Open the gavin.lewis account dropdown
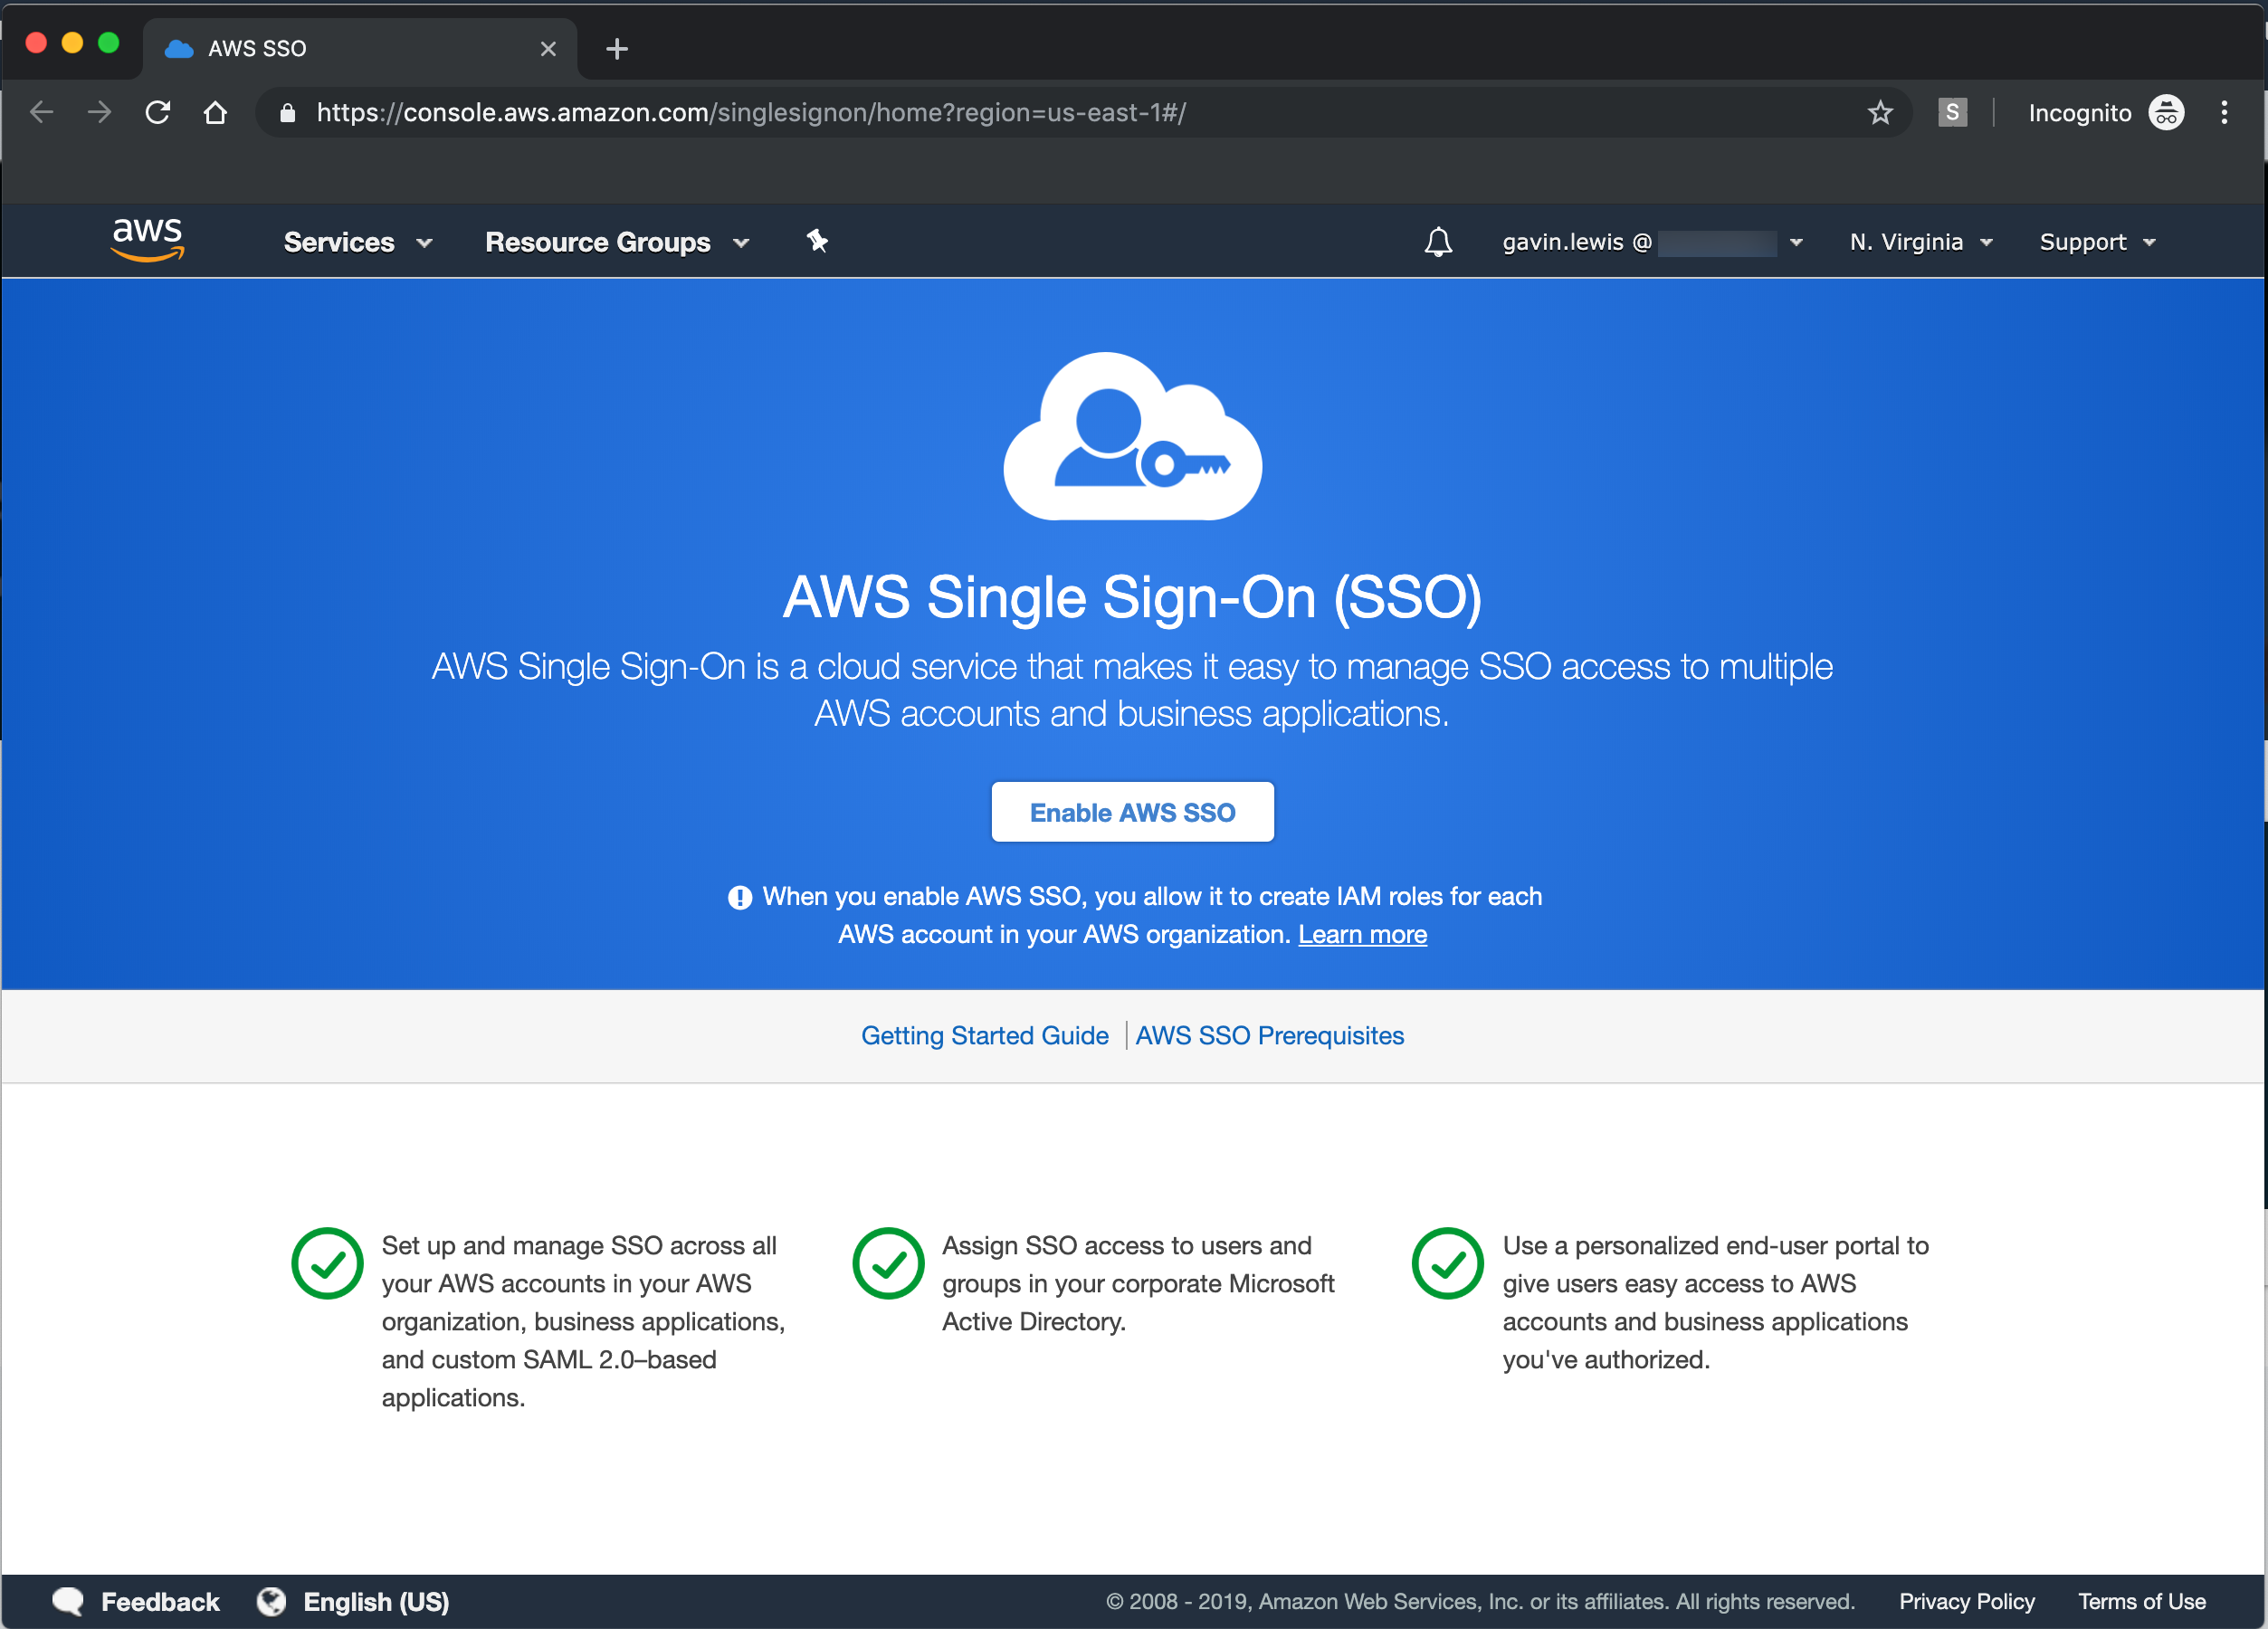2268x1629 pixels. [1652, 242]
